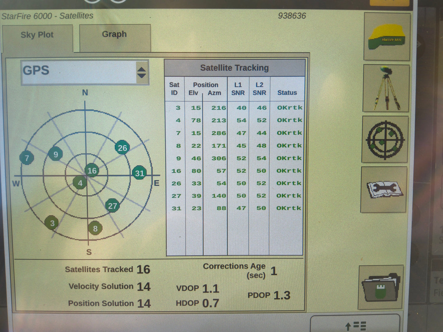Click the Corrections Age value

pyautogui.click(x=274, y=271)
